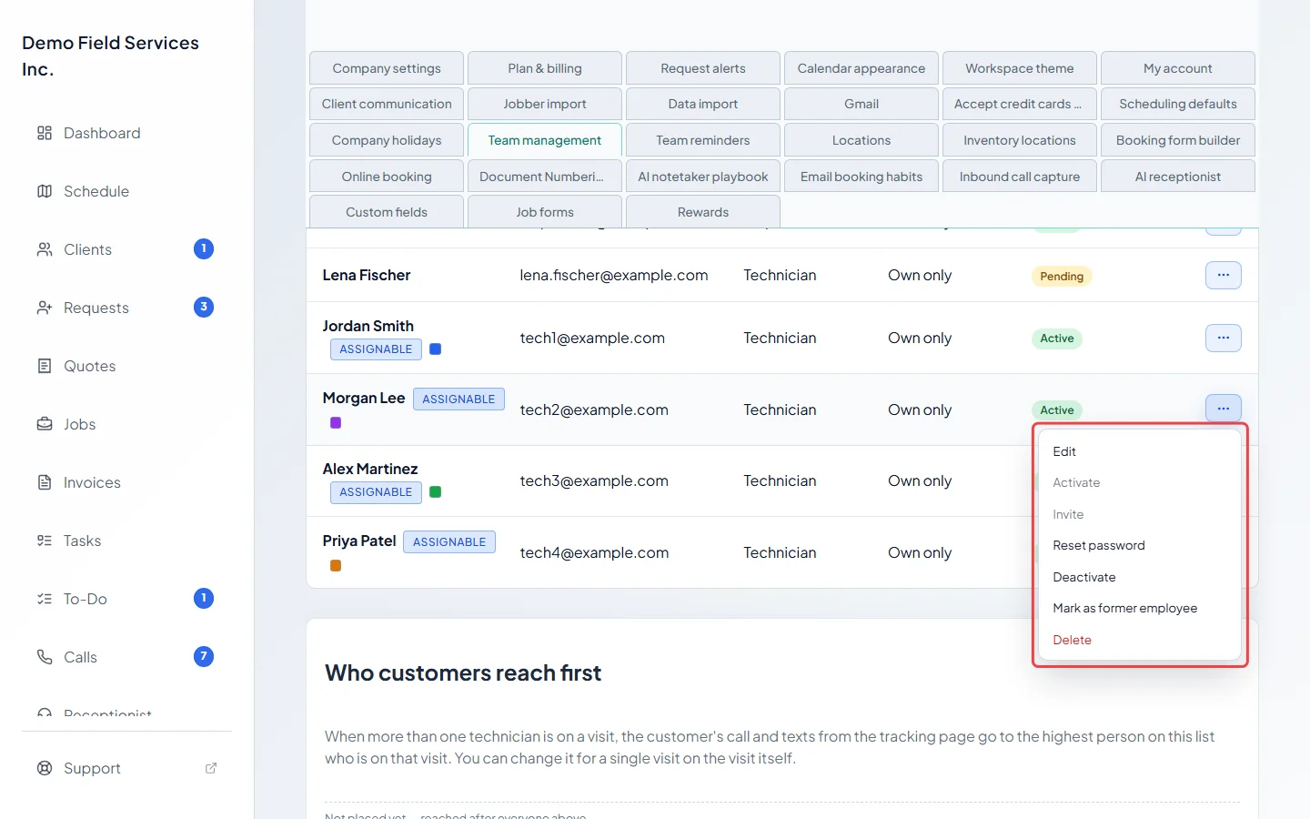Select Reset password from the menu
This screenshot has width=1310, height=819.
coord(1139,545)
